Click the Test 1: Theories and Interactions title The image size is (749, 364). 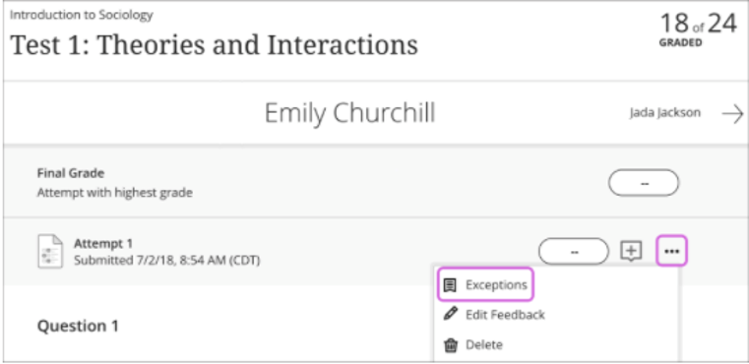pos(214,45)
